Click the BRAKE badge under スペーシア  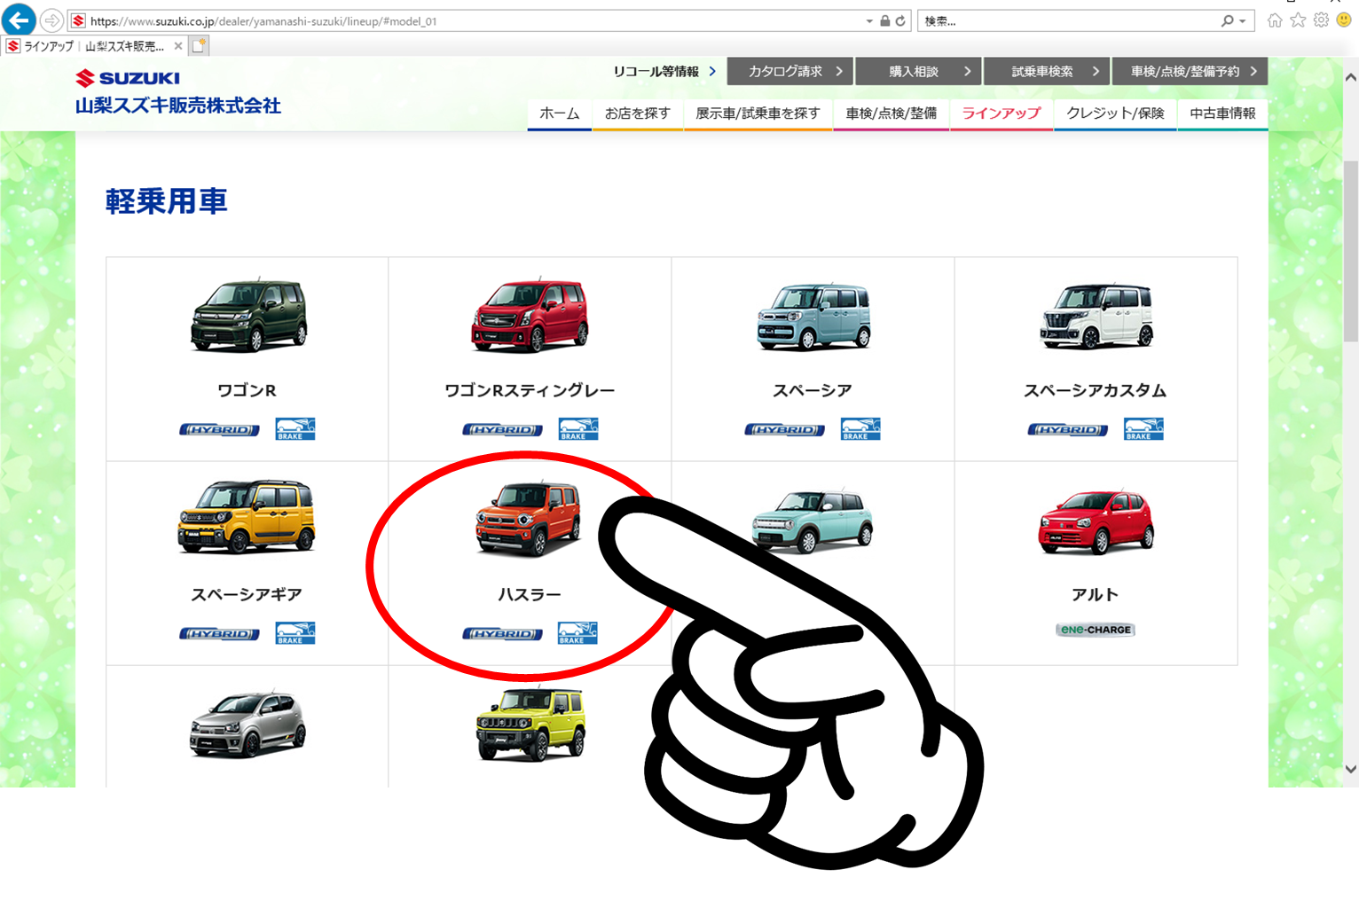coord(860,429)
